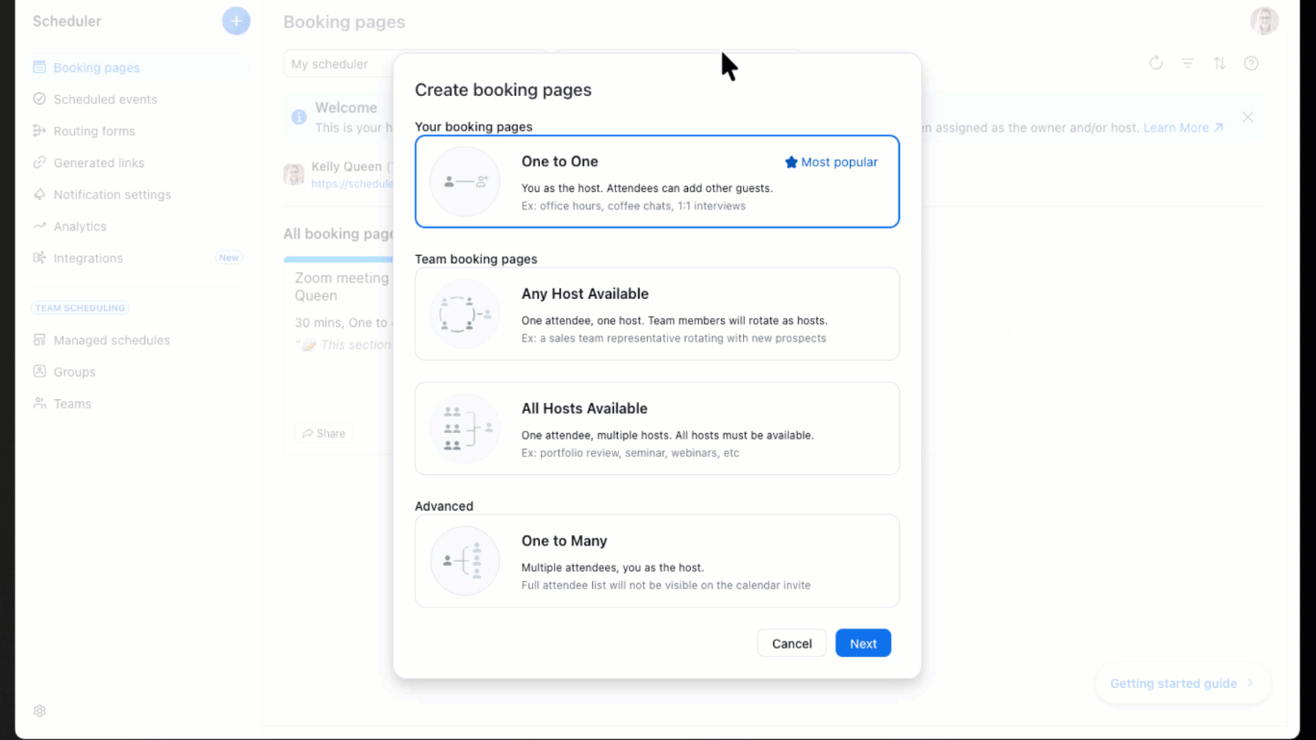Image resolution: width=1316 pixels, height=740 pixels.
Task: Click the One to Many diagram icon
Action: tap(465, 561)
